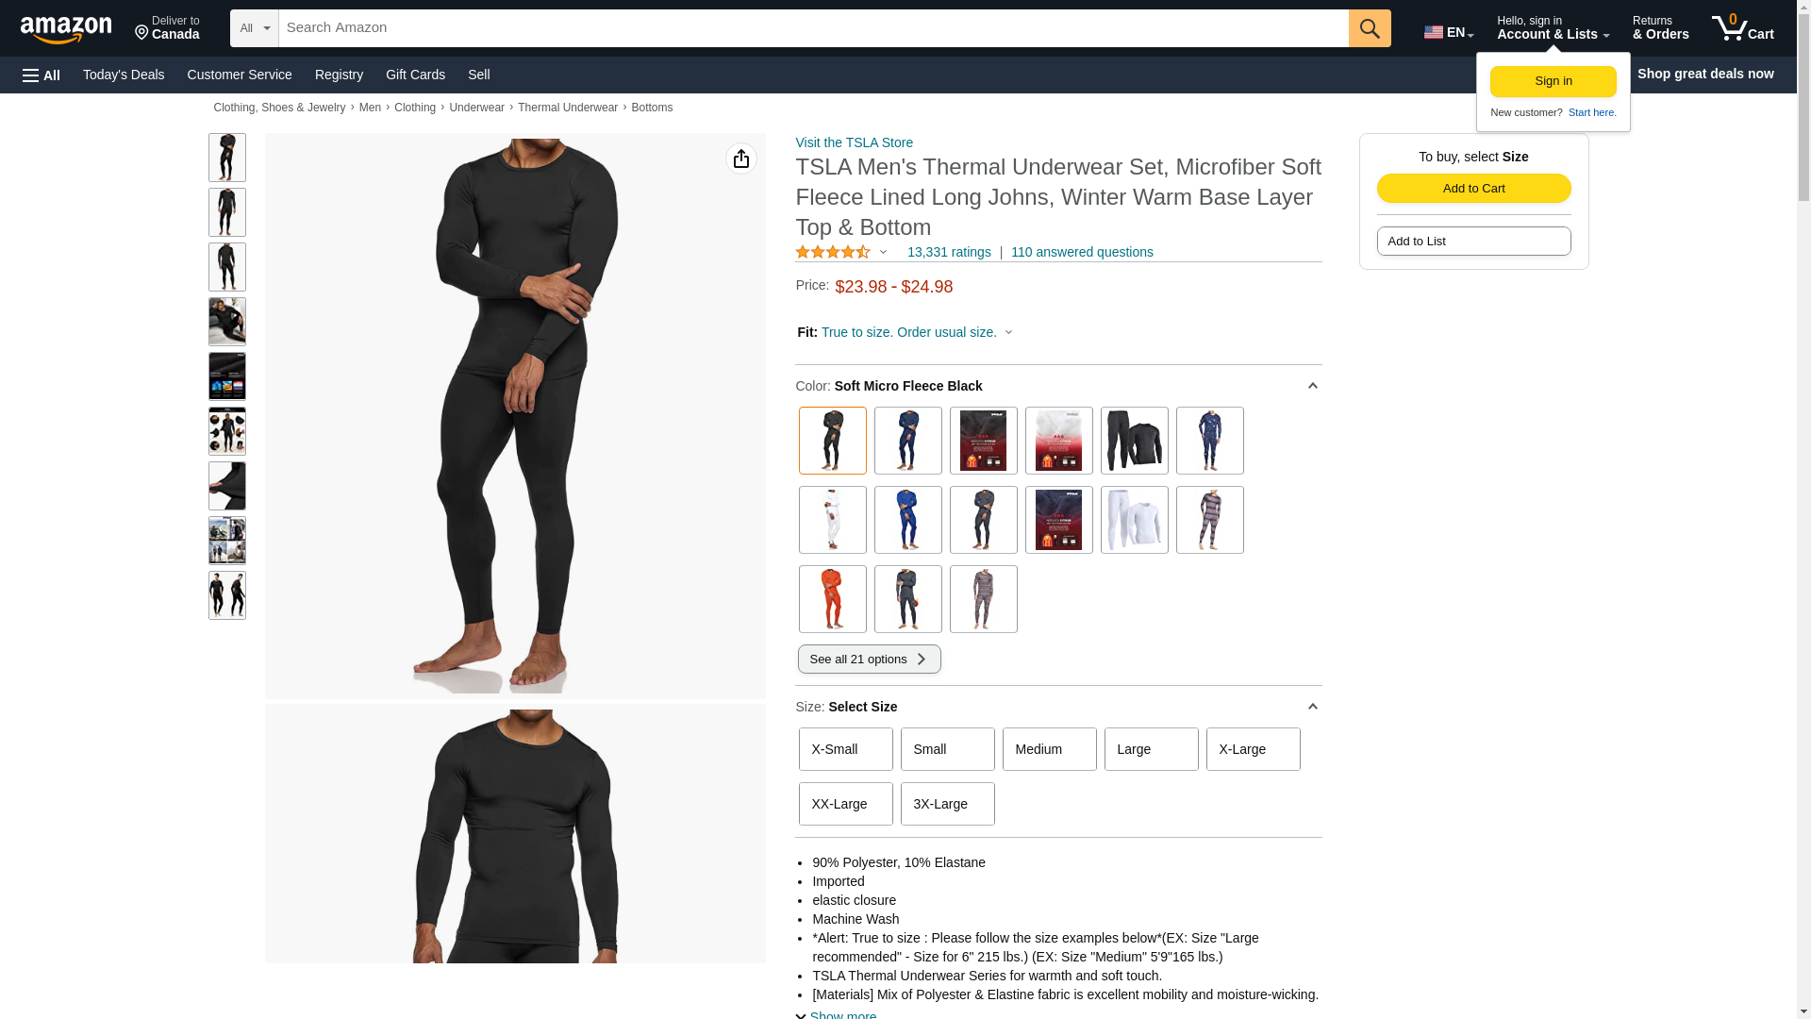1811x1019 pixels.
Task: Click the Add to Cart button
Action: pos(1473,188)
